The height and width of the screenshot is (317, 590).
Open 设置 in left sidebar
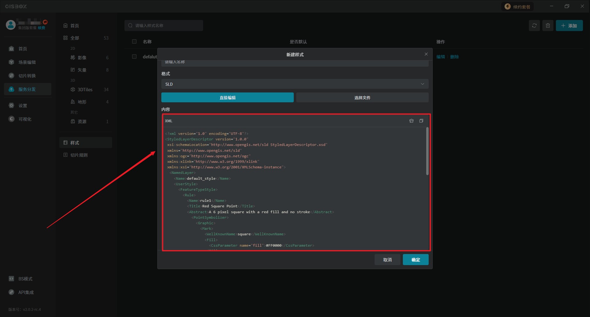23,106
